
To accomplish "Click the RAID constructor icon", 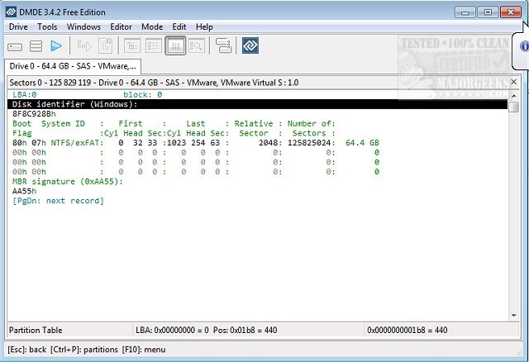I will pyautogui.click(x=223, y=45).
